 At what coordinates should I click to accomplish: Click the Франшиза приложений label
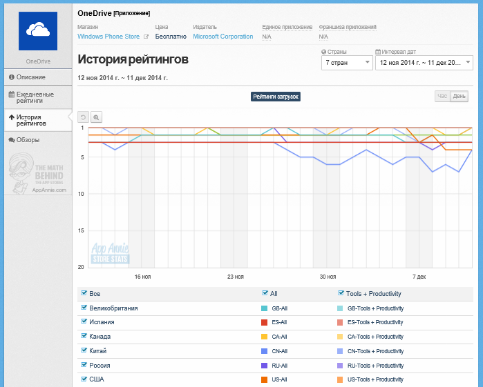tap(348, 27)
